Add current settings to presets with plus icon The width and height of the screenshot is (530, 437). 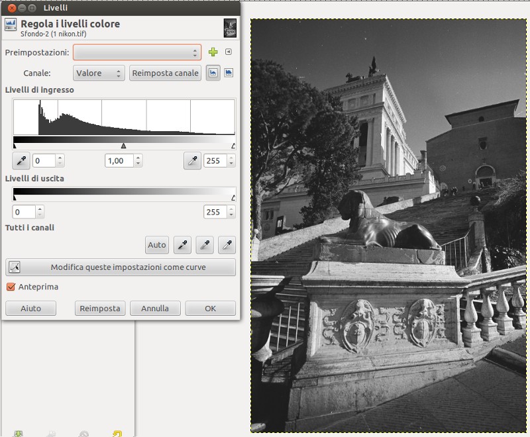point(213,52)
